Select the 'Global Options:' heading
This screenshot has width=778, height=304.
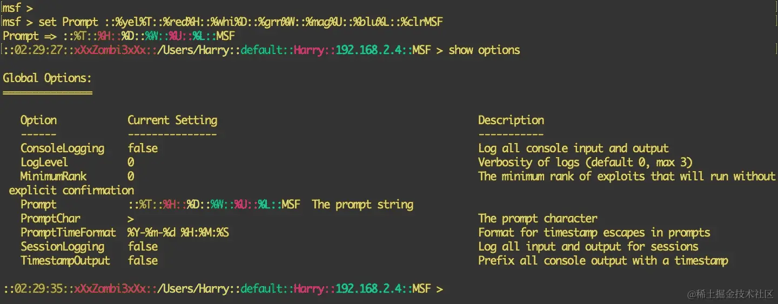48,78
